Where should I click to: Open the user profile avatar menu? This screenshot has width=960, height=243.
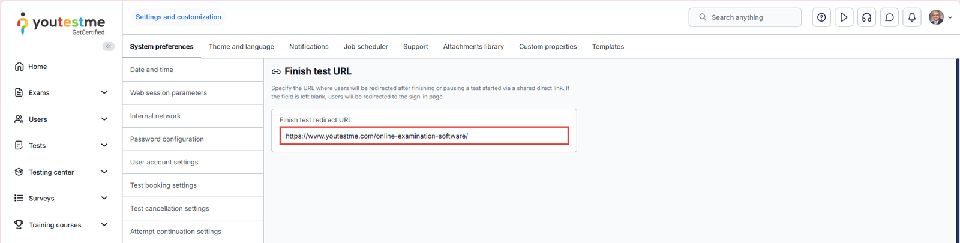tap(940, 17)
